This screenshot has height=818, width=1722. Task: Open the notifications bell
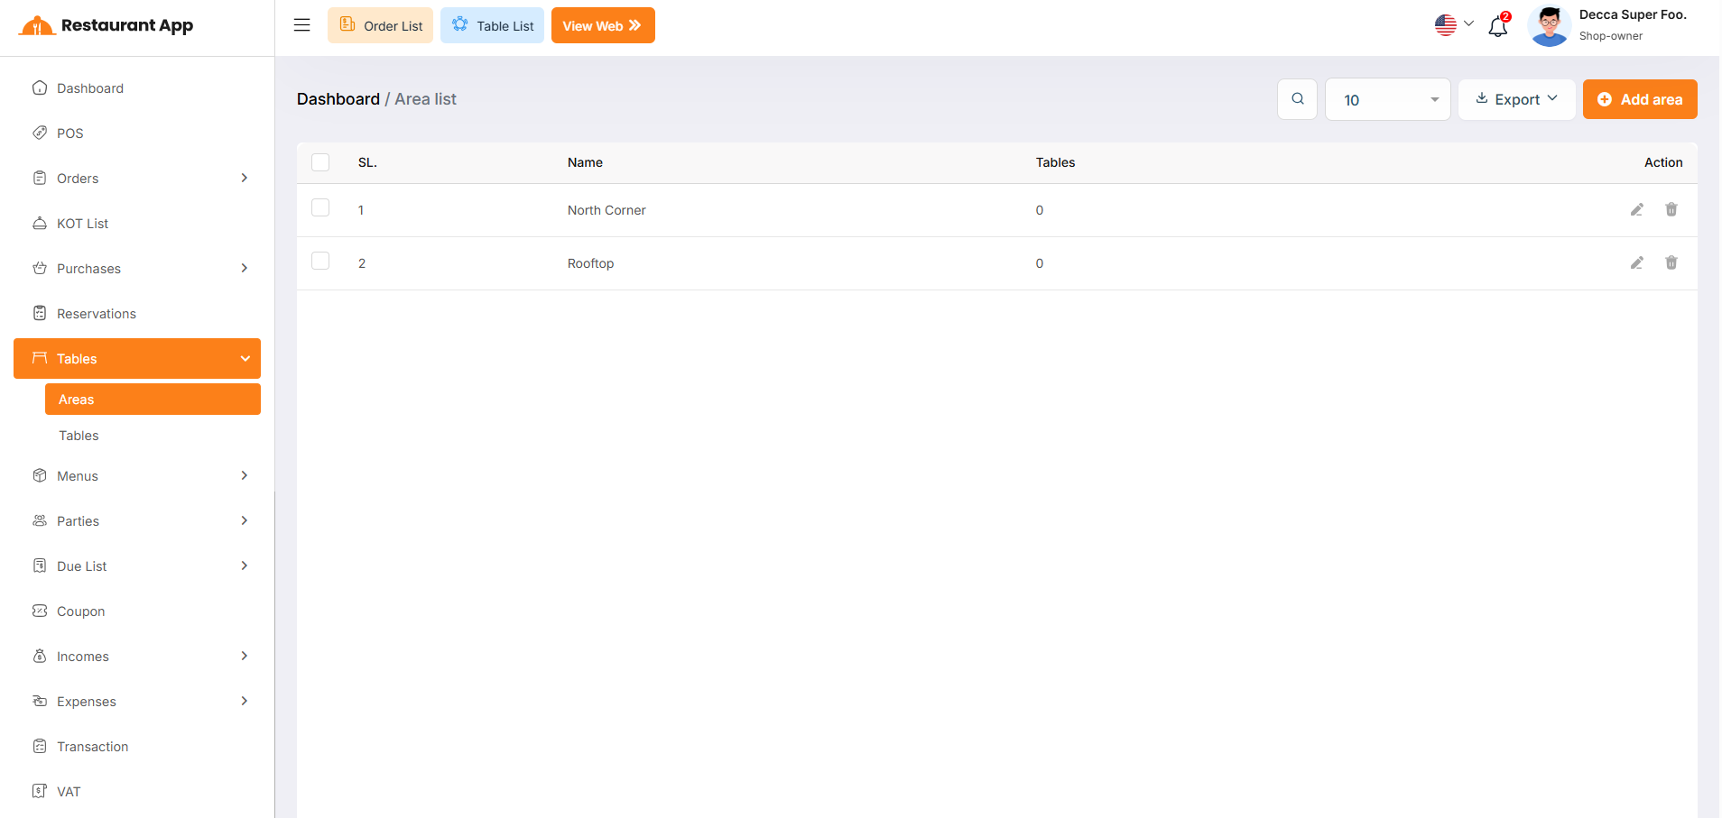(1498, 26)
